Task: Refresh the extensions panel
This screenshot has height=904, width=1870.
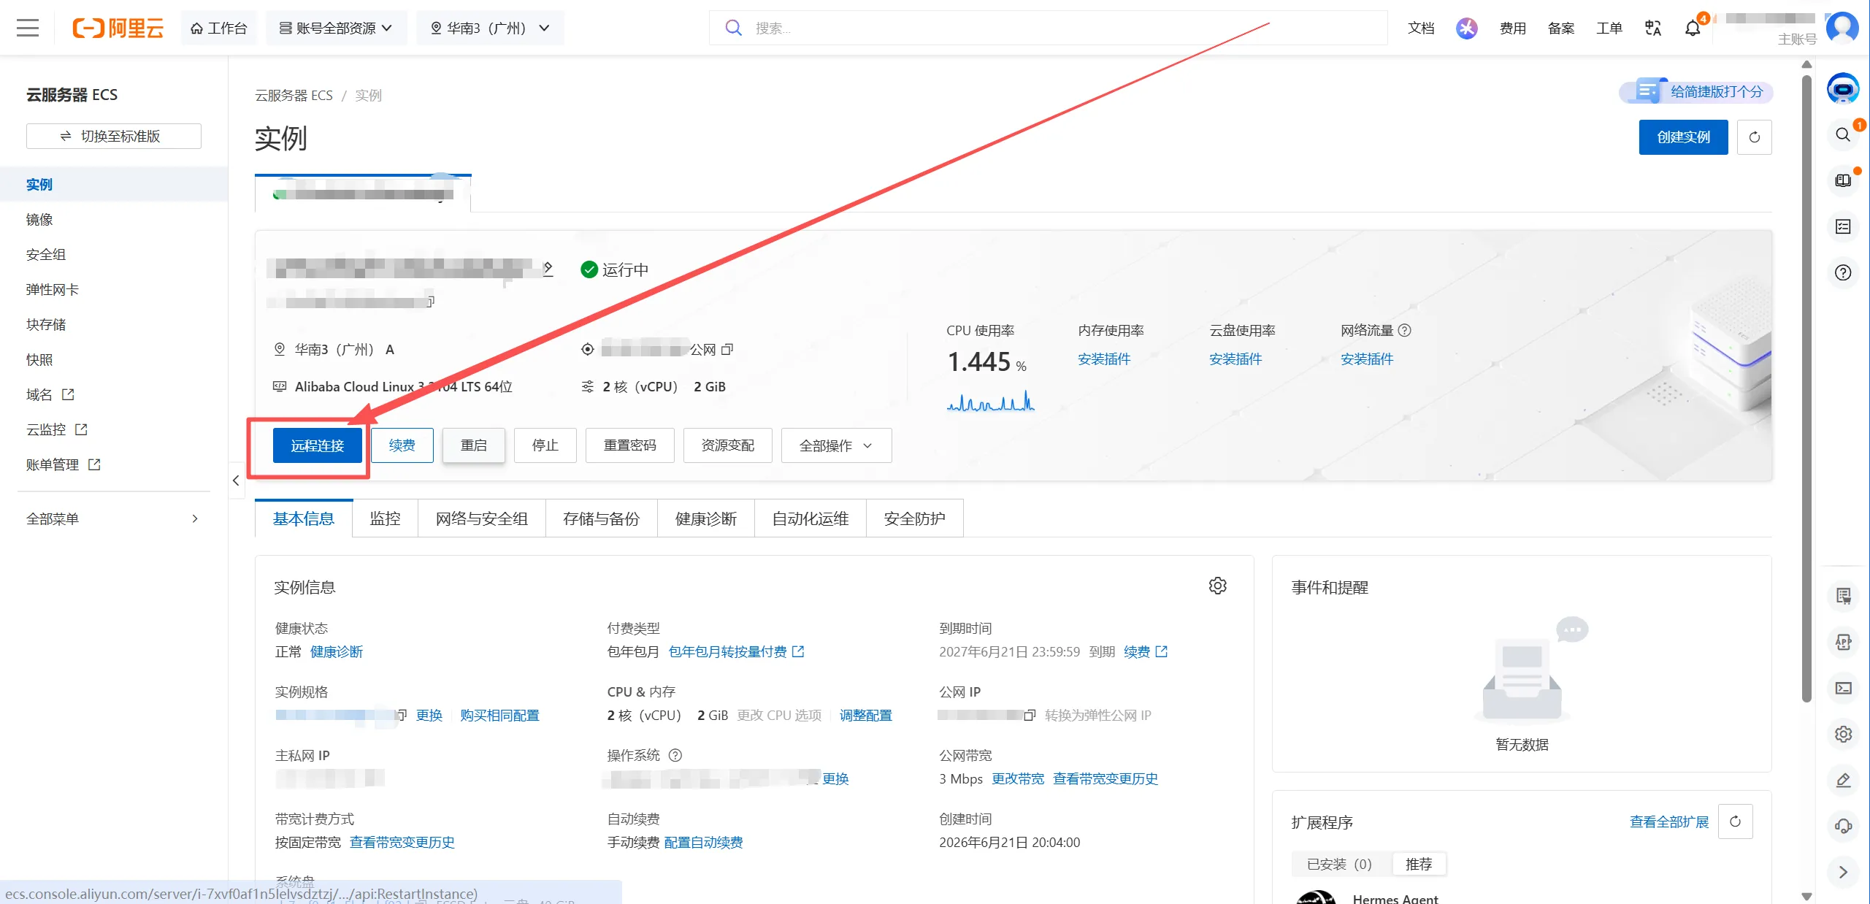Action: [x=1735, y=821]
